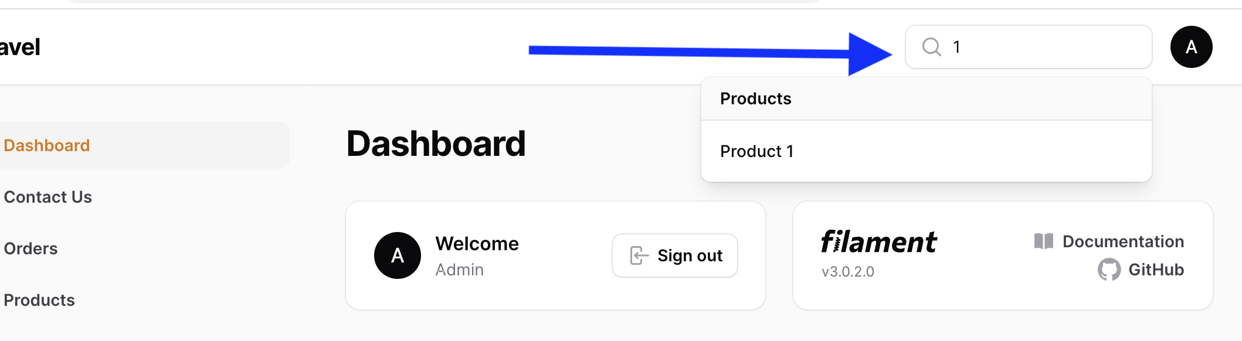This screenshot has height=341, width=1242.
Task: Click the brand name in top-left
Action: (x=20, y=47)
